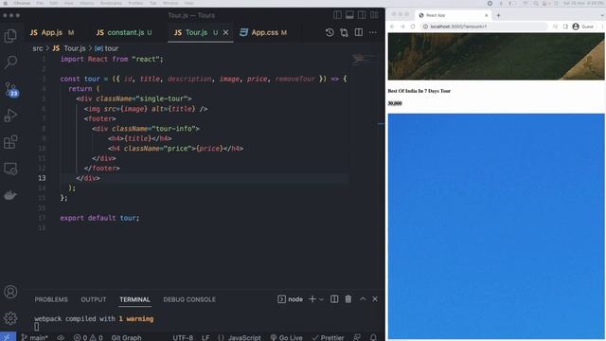Toggle bottom panel layout icon
This screenshot has height=341, width=606.
pos(349,15)
